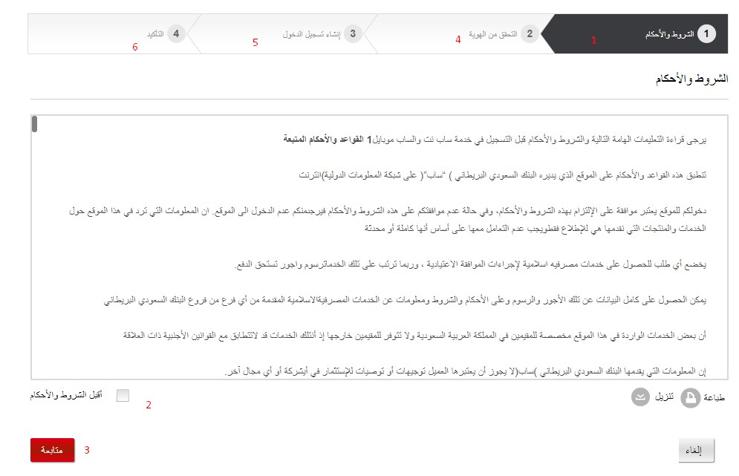The width and height of the screenshot is (739, 476).
Task: Click paragraph starting يخضع أي طلب للحصول
Action: pos(470,264)
